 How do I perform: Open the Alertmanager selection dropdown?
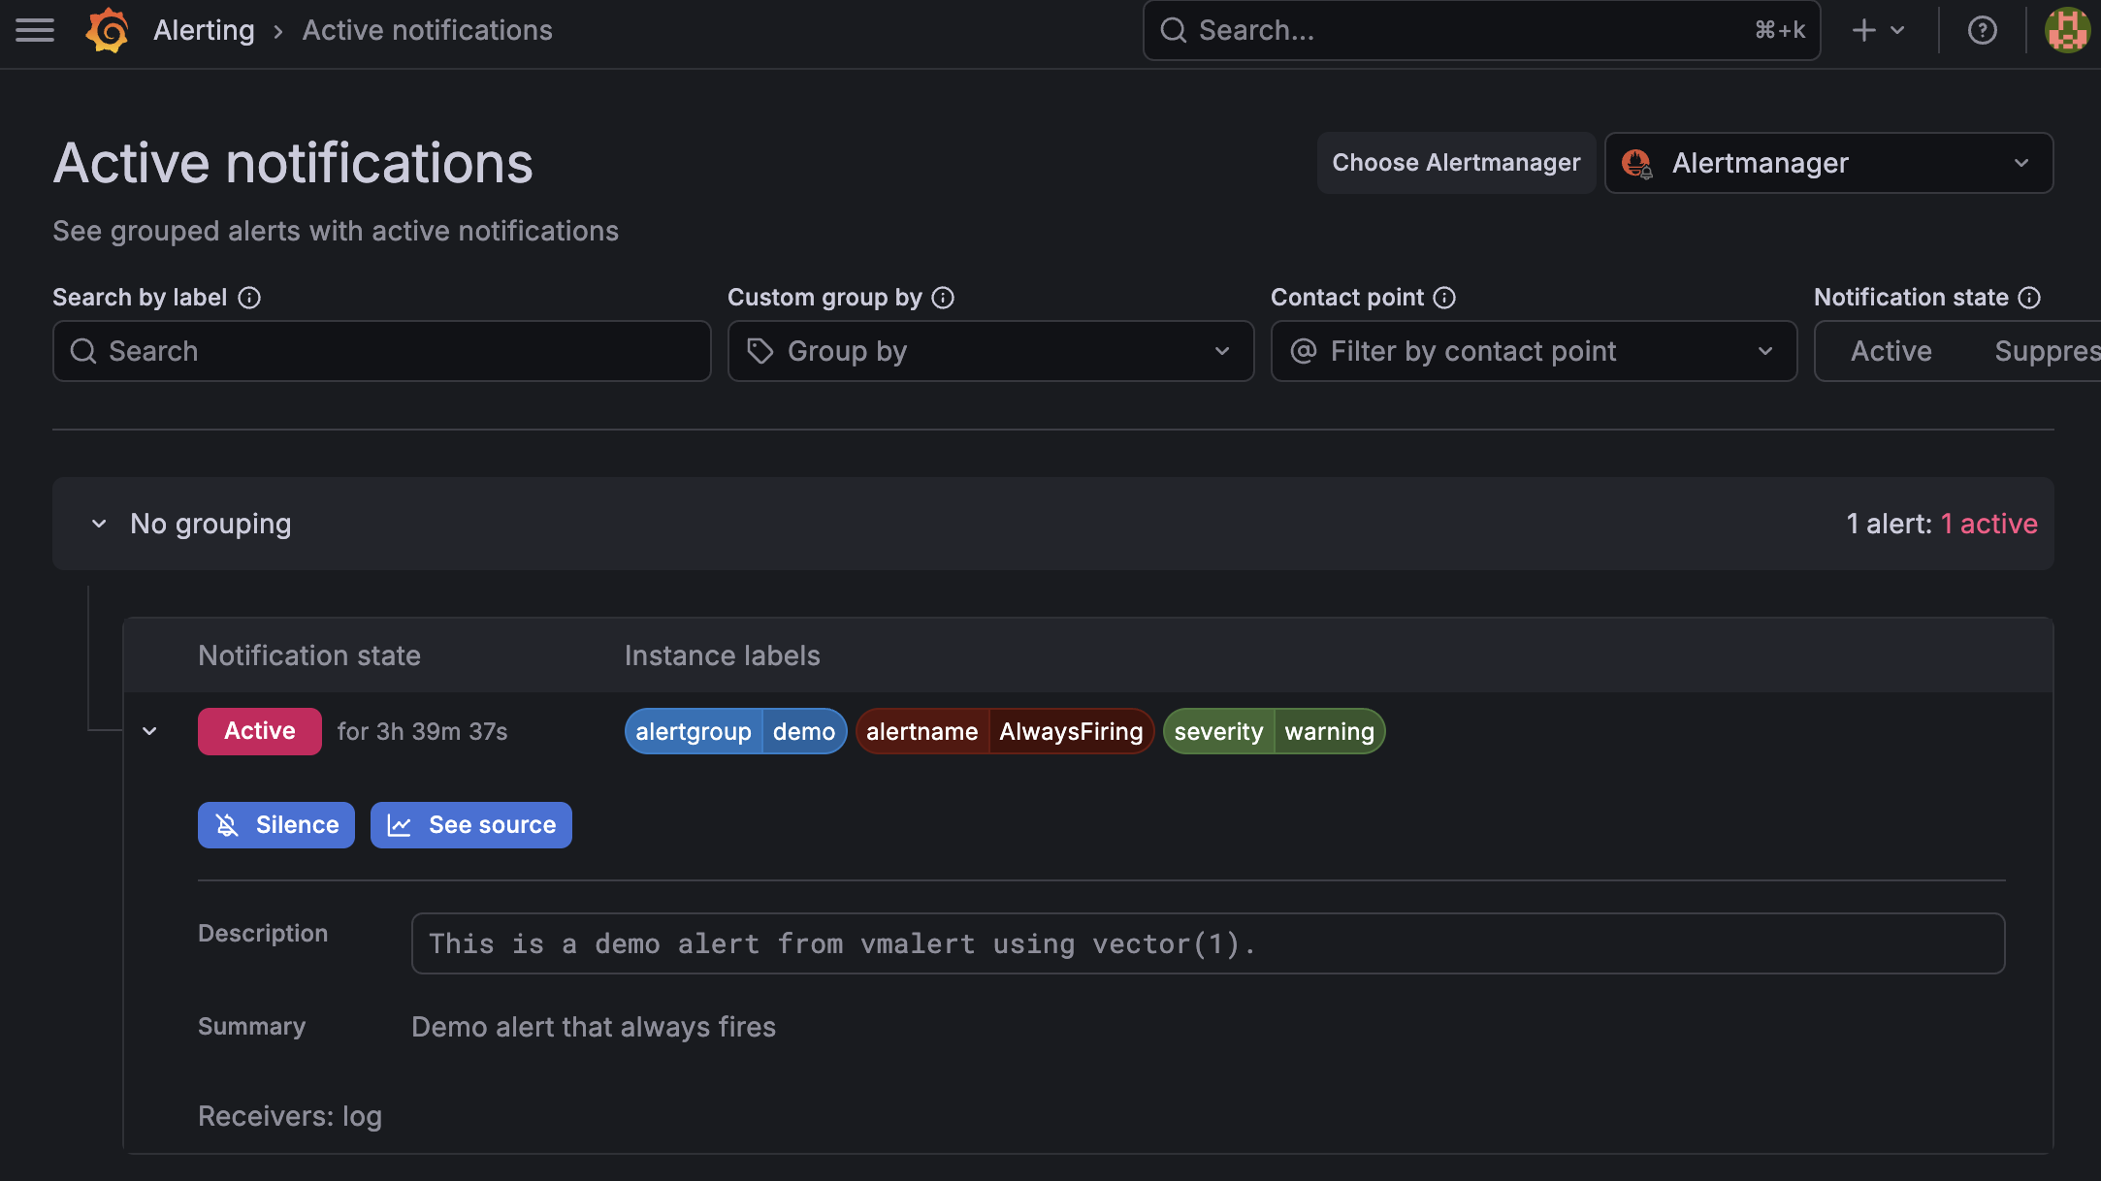tap(1827, 163)
